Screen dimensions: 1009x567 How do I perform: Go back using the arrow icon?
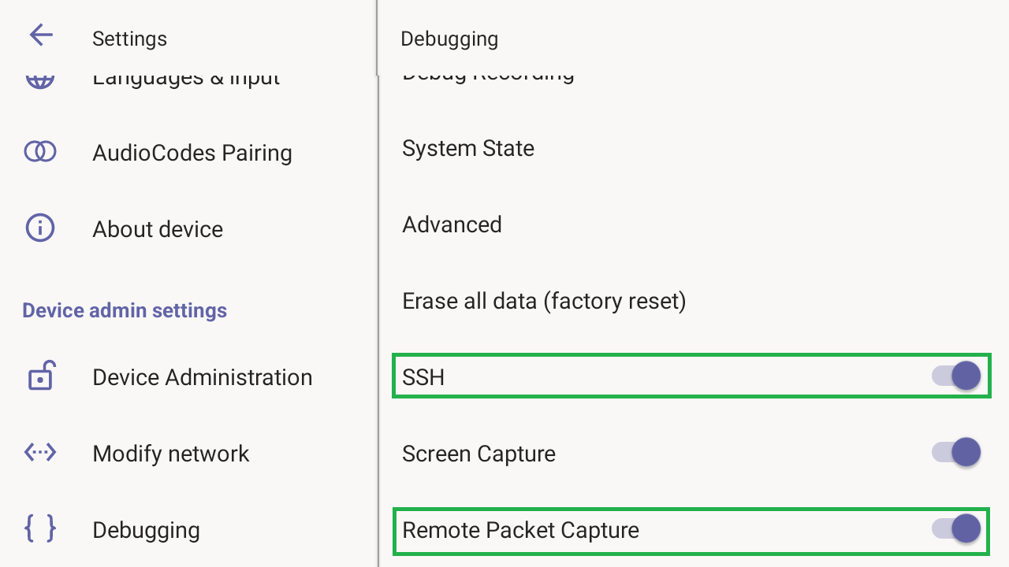point(40,35)
